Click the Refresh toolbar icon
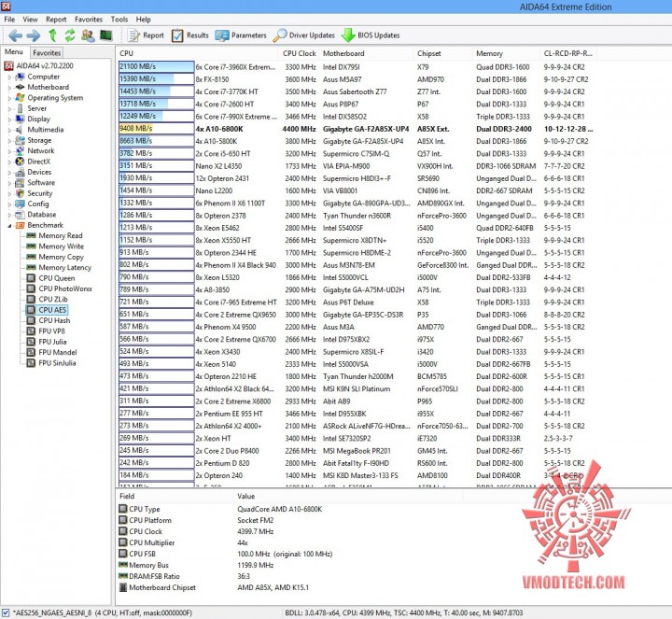The width and height of the screenshot is (672, 619). click(70, 35)
